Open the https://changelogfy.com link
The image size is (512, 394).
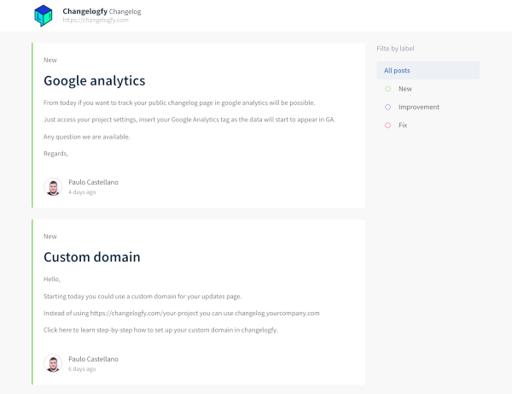(96, 20)
